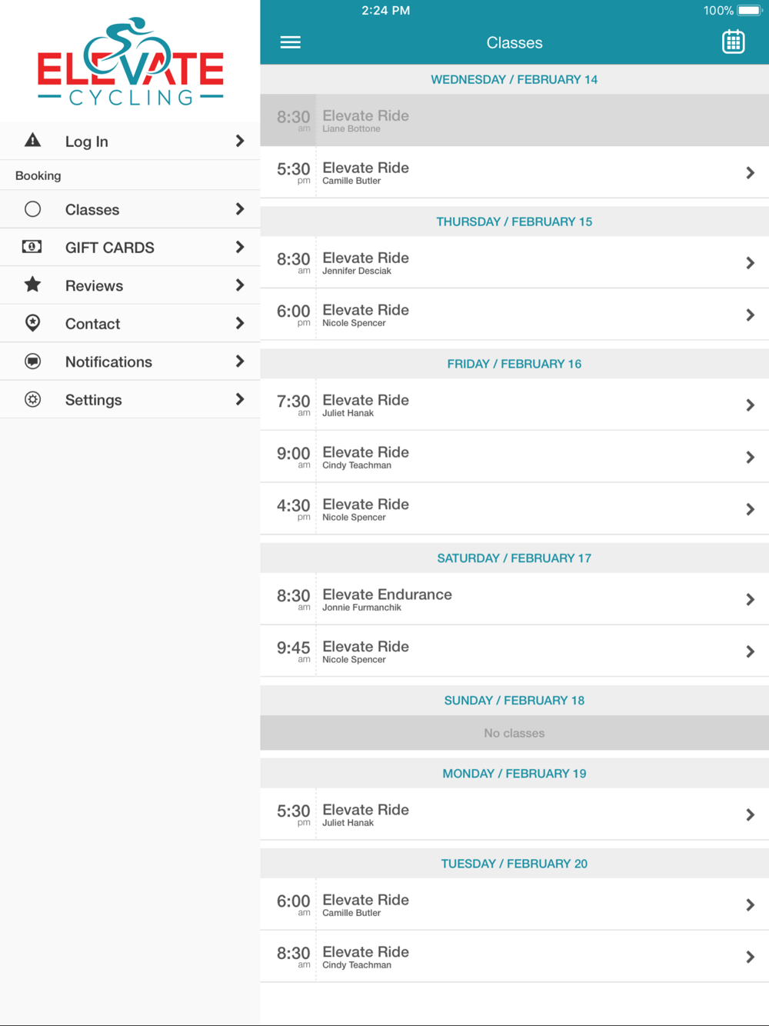
Task: Click the GIFT CARDS money icon
Action: [32, 247]
